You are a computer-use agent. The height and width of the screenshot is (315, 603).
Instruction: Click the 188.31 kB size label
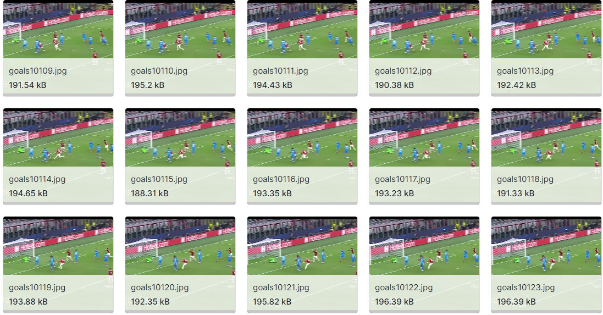pos(150,194)
